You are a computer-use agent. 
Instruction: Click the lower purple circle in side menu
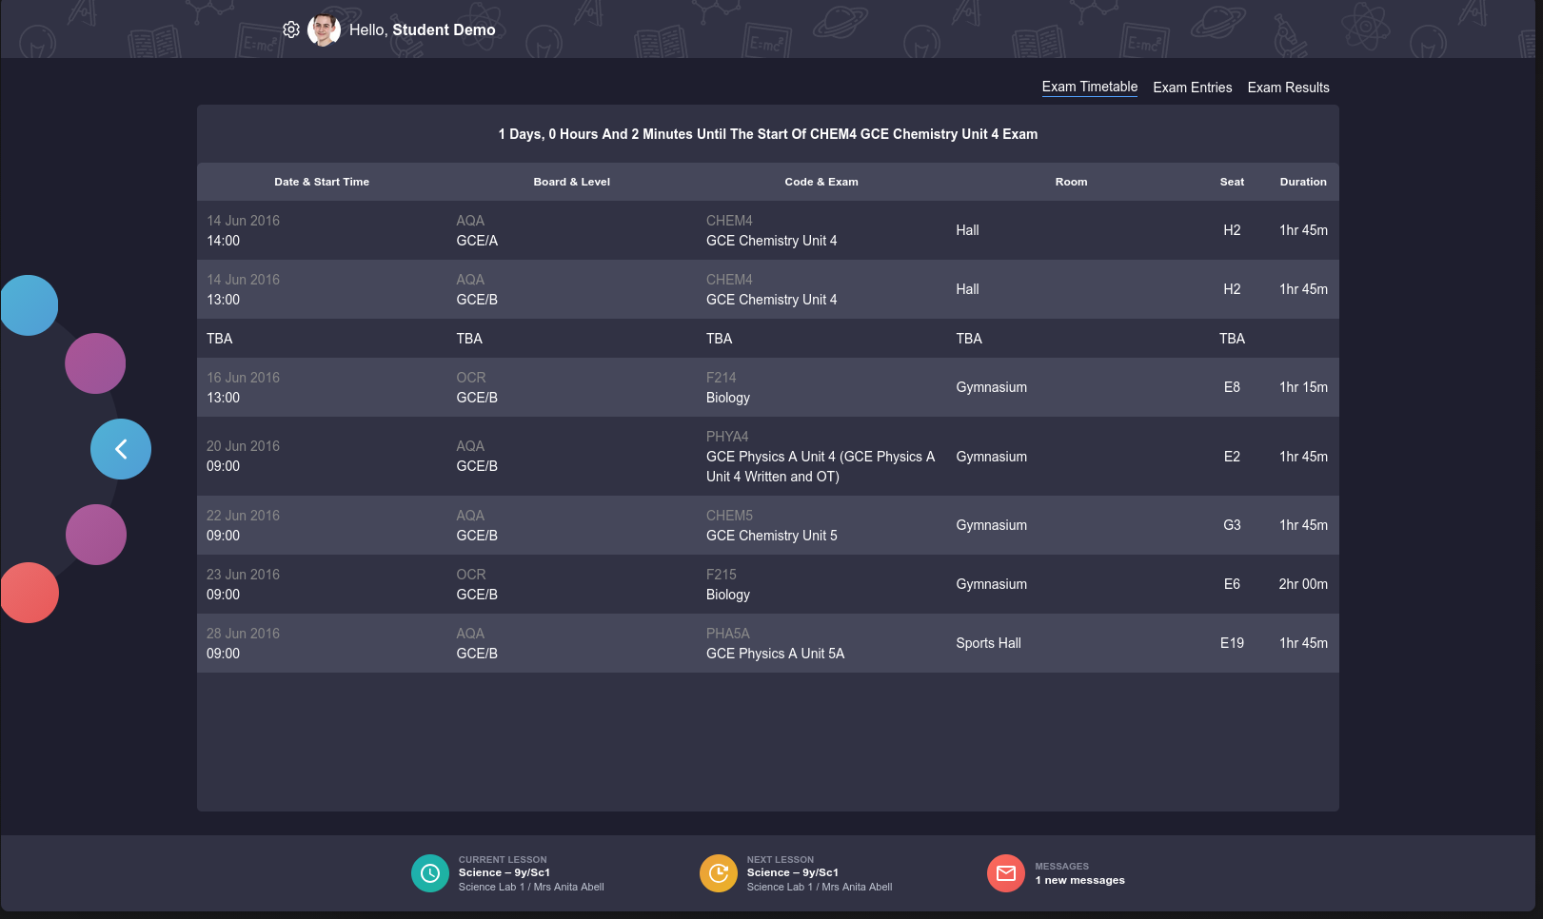click(x=96, y=535)
